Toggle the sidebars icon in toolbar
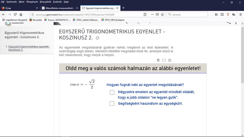Viewport: 244px width, 137px height. [x=222, y=14]
